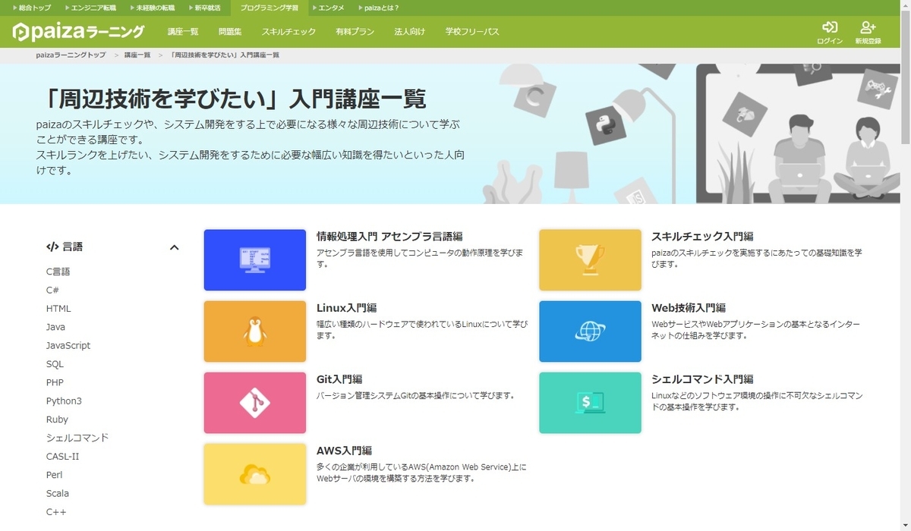Open AWS入門編 course title
This screenshot has height=531, width=911.
point(344,451)
